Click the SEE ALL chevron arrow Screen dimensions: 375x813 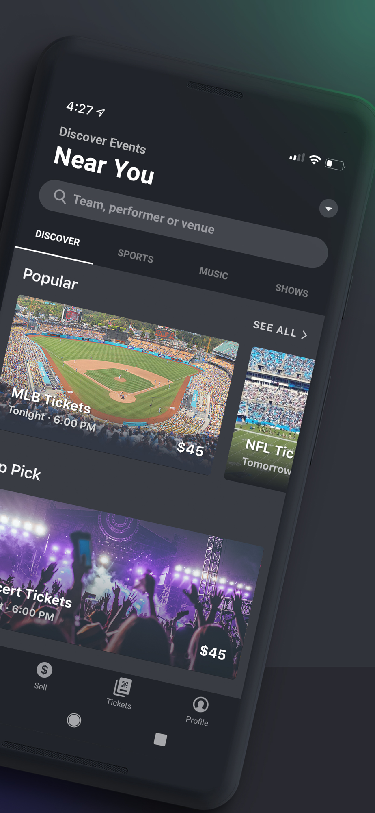click(x=304, y=335)
